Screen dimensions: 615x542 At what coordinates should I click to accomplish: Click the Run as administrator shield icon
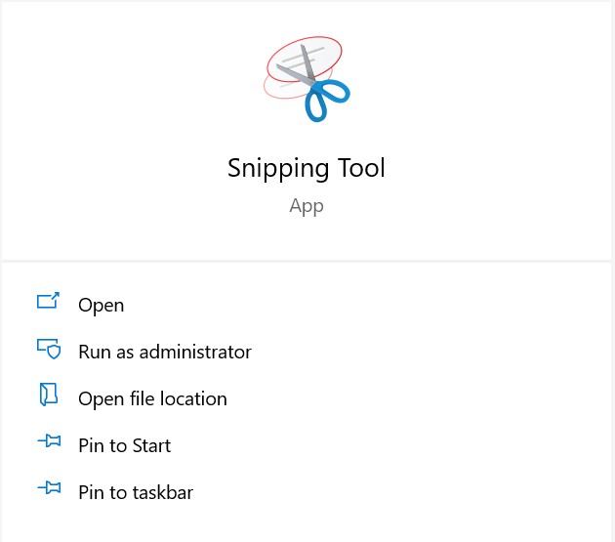(49, 349)
